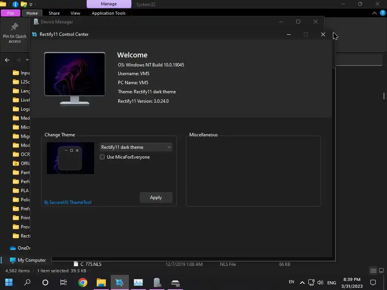The image size is (387, 290).
Task: Go back using Explorer back arrow
Action: [7, 60]
